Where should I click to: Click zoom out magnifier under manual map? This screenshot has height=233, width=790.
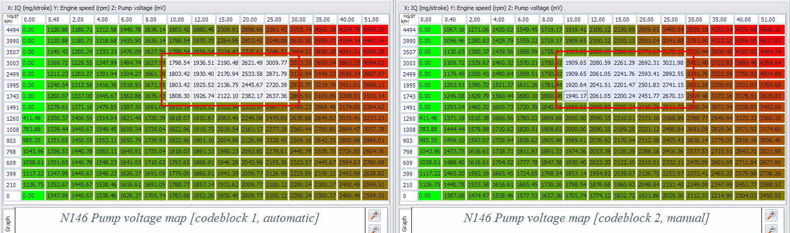[771, 229]
